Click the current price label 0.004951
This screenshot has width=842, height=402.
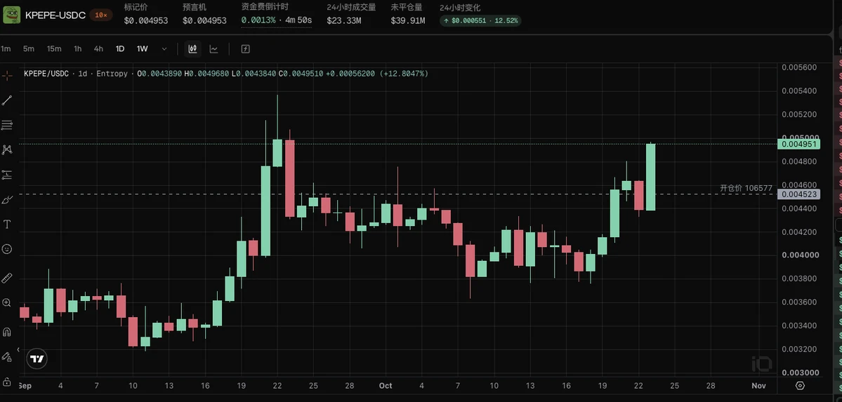[799, 144]
